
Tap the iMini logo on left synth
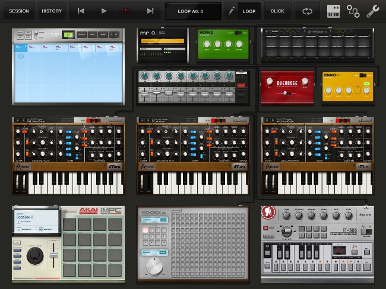tap(115, 167)
